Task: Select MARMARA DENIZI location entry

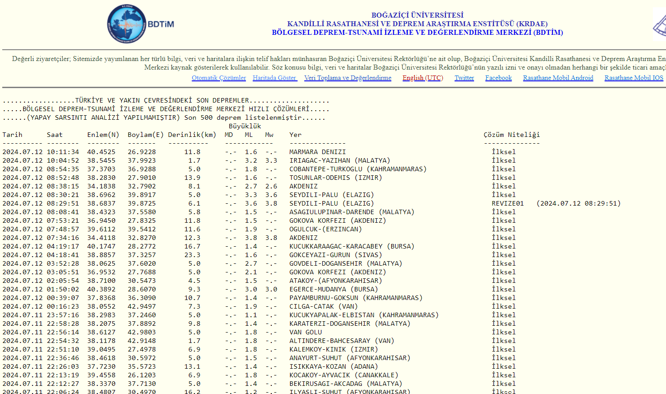Action: [317, 152]
